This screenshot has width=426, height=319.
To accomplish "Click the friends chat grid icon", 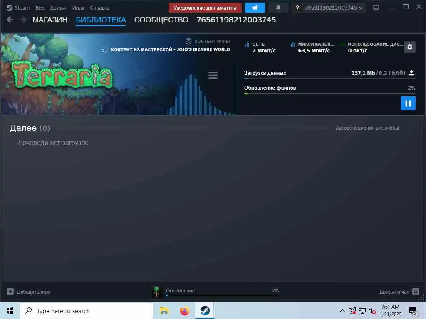I will point(416,292).
